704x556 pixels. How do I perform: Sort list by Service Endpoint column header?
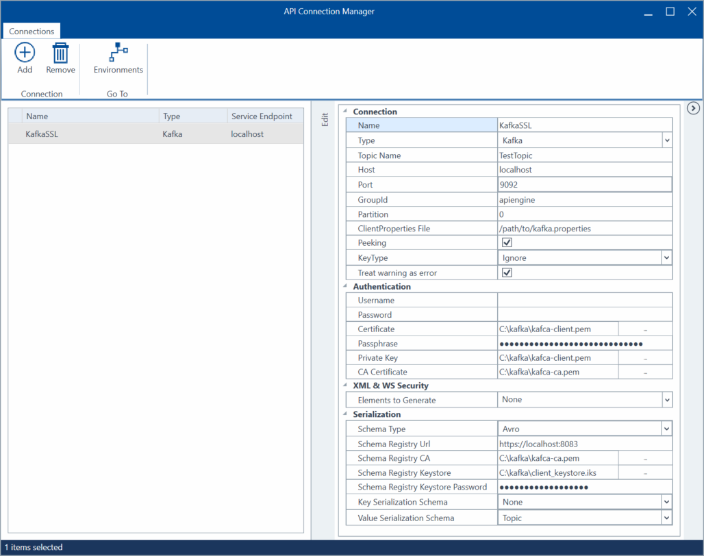[x=262, y=116]
